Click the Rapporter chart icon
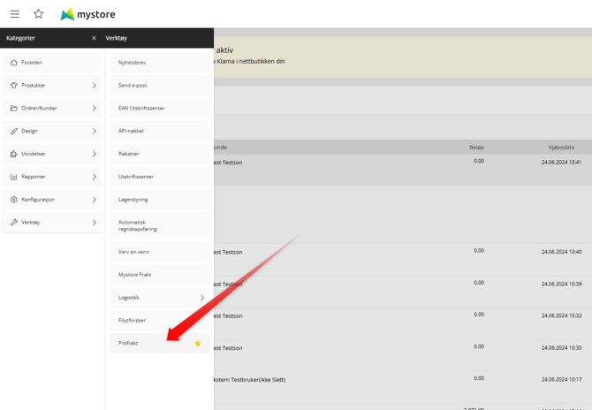Viewport: 592px width, 410px height. (x=14, y=177)
